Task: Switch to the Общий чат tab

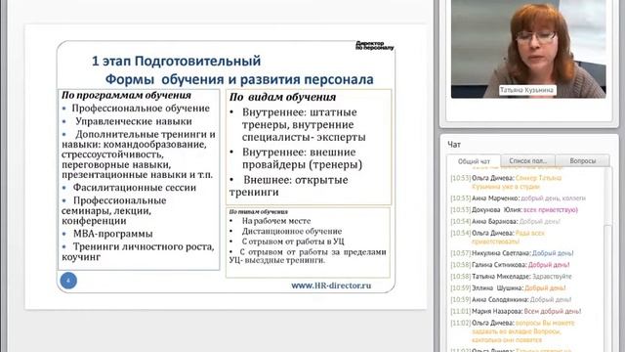Action: 474,161
